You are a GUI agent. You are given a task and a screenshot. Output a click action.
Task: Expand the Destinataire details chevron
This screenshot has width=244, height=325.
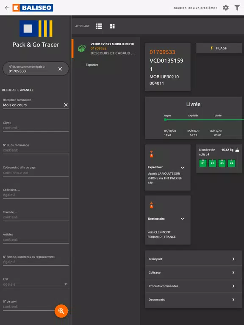[x=183, y=219]
